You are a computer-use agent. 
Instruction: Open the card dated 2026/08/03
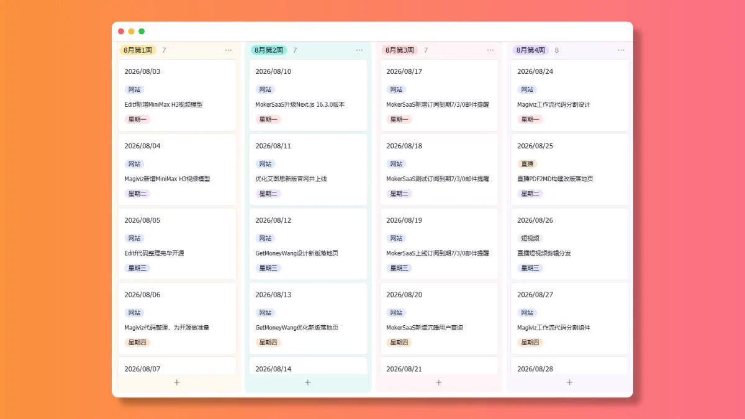(x=177, y=95)
